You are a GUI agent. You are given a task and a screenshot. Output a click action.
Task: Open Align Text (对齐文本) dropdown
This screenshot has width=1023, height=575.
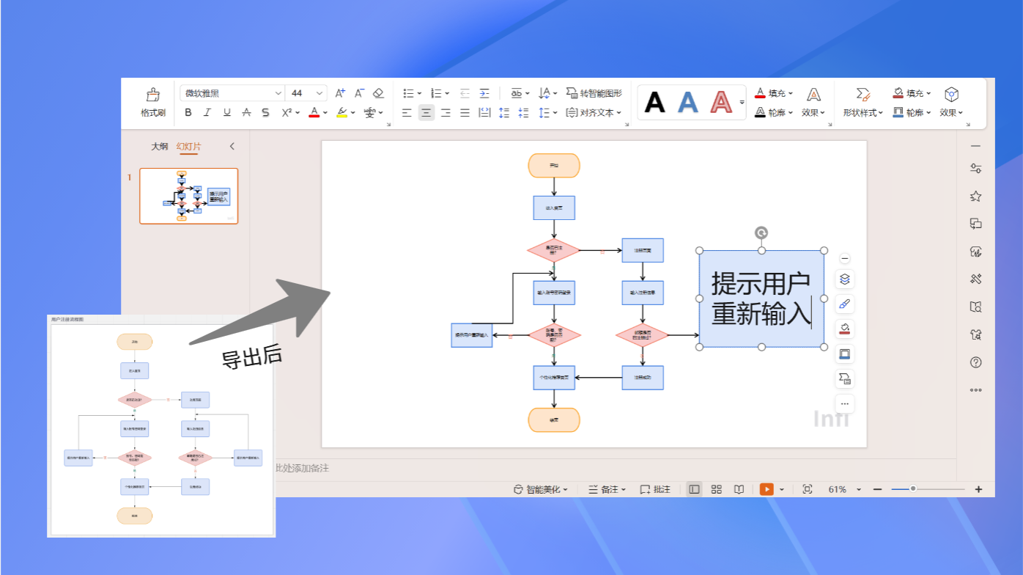click(594, 112)
